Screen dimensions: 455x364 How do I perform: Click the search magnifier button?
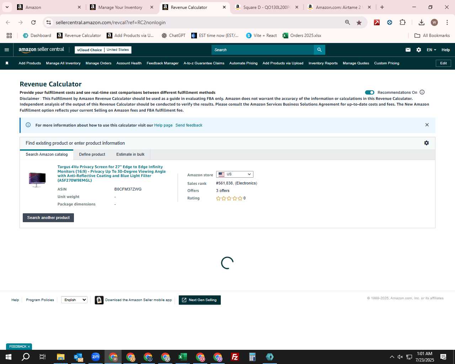[x=319, y=50]
